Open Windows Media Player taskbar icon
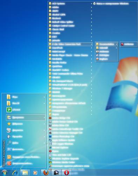This screenshot has width=138, height=176. [x=35, y=173]
